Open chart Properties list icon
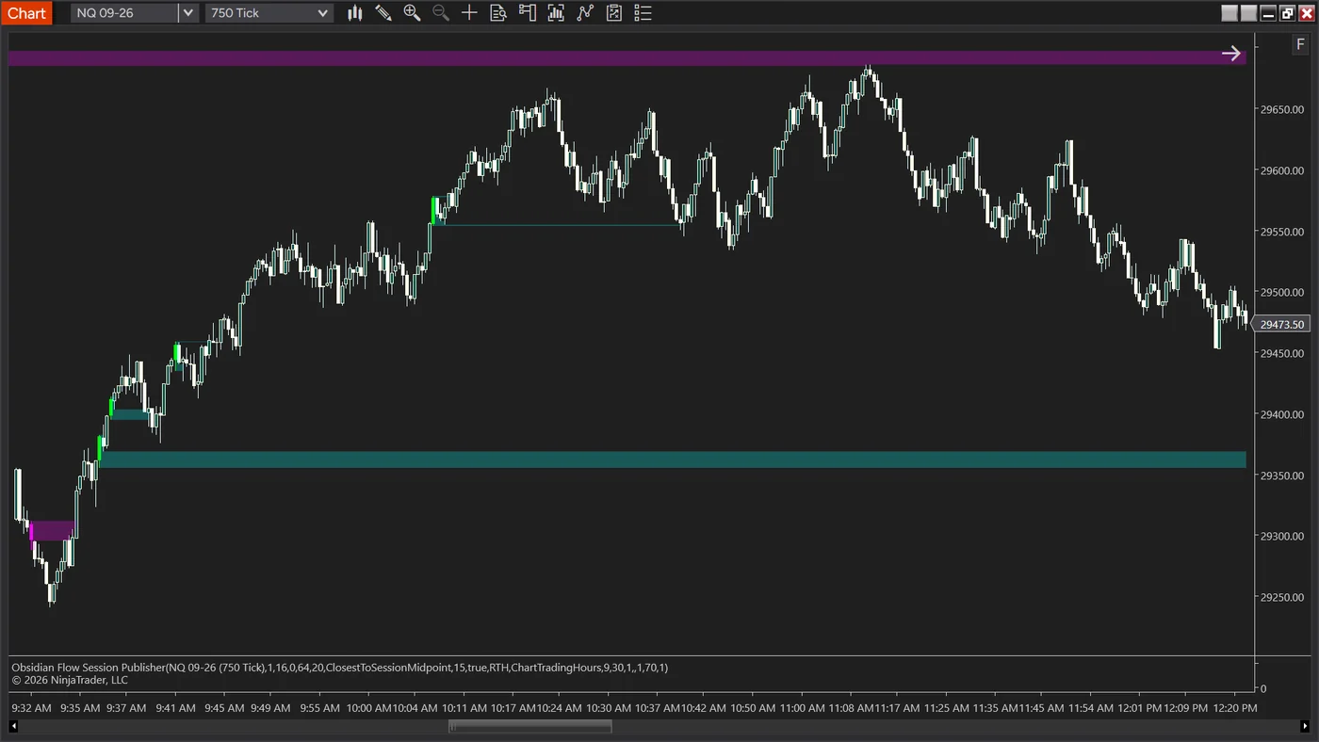 click(643, 13)
